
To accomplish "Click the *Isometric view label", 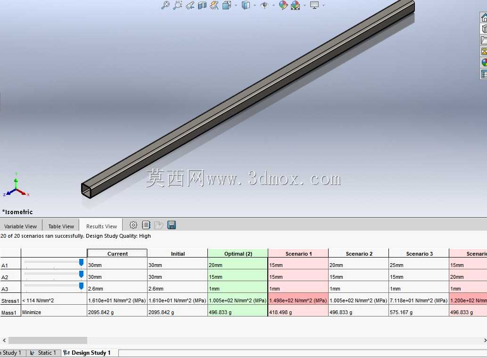I will pos(17,212).
